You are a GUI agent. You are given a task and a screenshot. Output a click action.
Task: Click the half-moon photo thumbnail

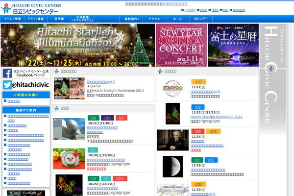coord(172,167)
